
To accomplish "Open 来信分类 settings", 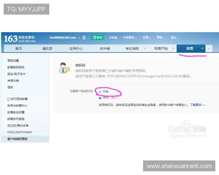I will (13, 81).
